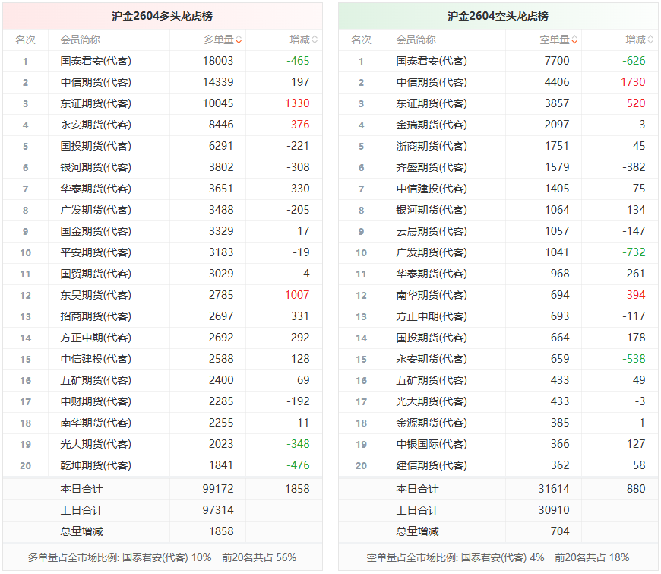Select the 沪金2604多头龙虎榜 title header
Image resolution: width=661 pixels, height=574 pixels.
coord(162,16)
